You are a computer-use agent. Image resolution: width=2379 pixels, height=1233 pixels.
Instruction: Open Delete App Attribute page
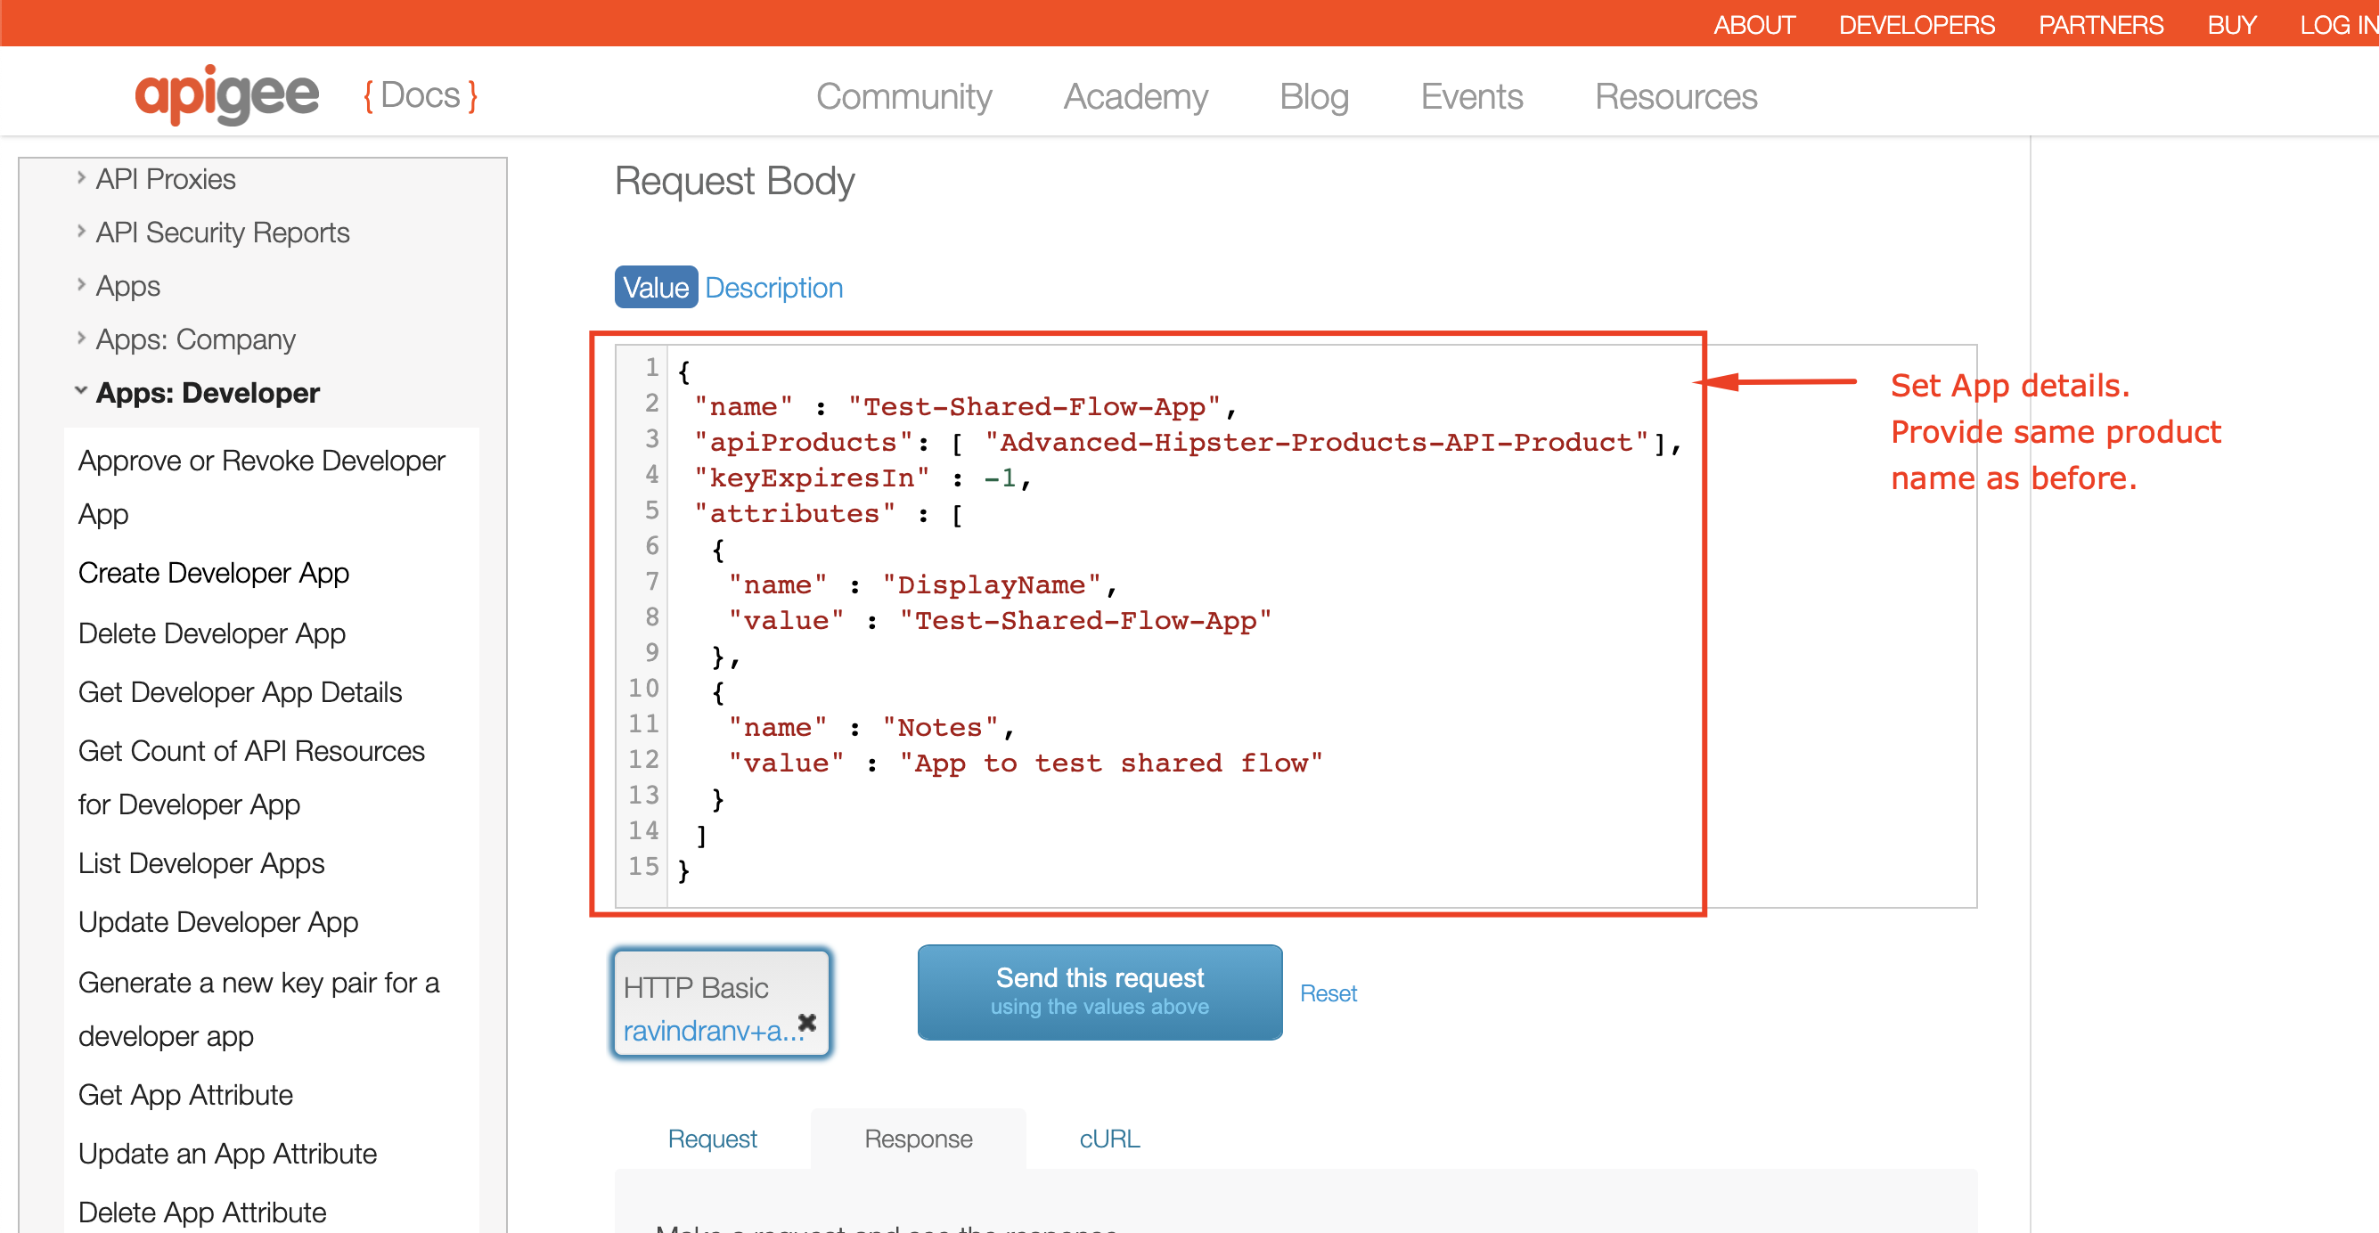[202, 1213]
